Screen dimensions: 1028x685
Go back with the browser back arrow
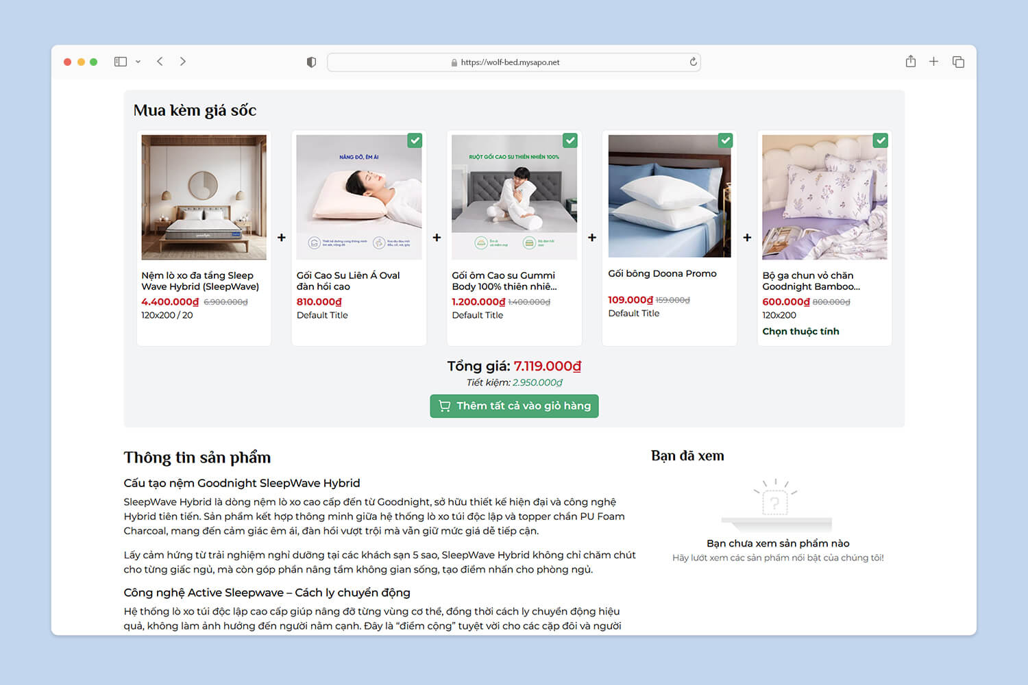[x=160, y=62]
